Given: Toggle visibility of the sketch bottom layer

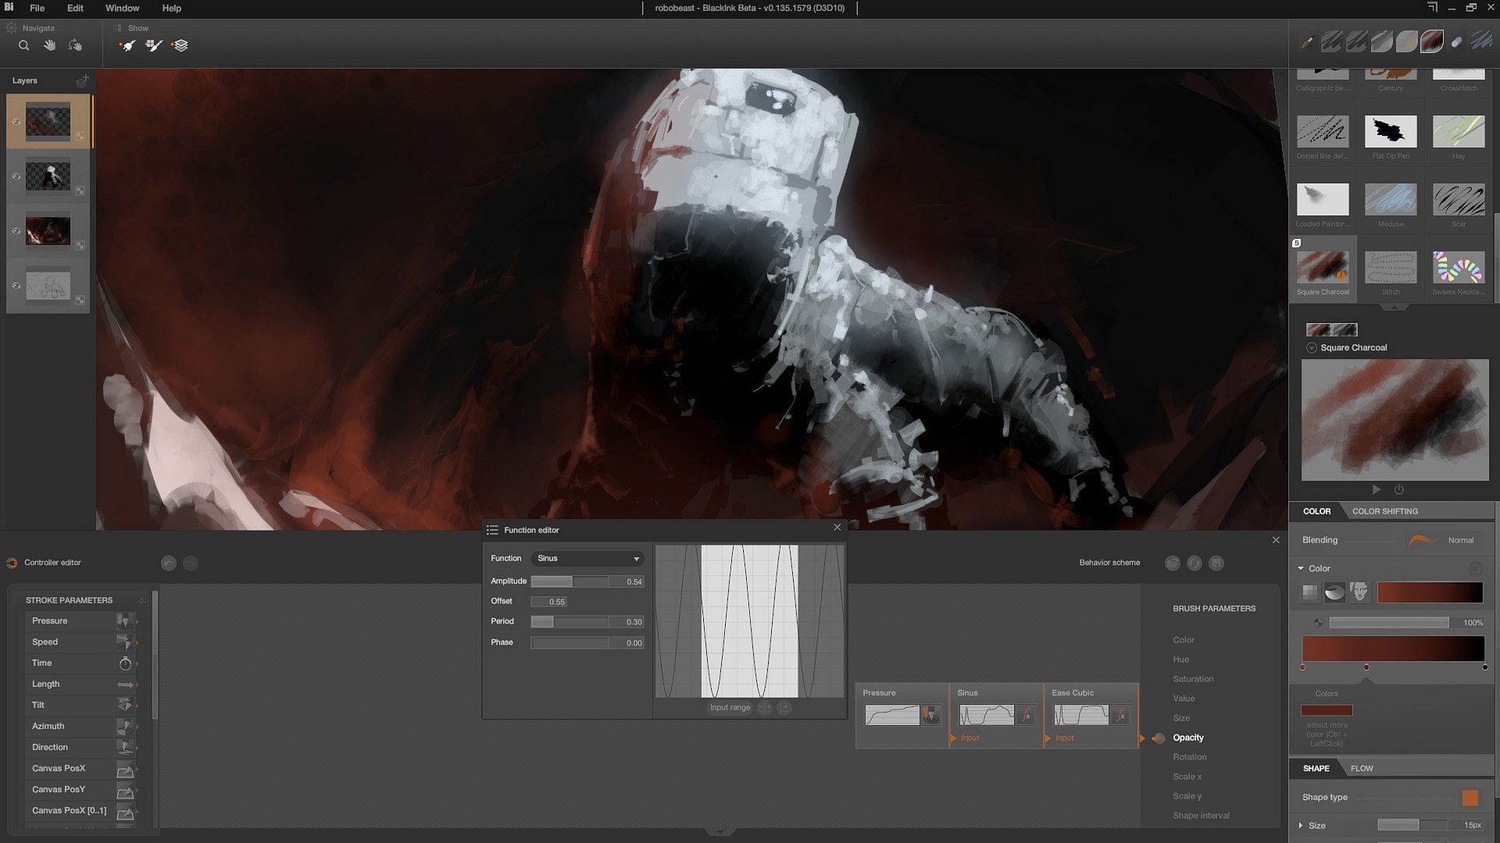Looking at the screenshot, I should [16, 286].
